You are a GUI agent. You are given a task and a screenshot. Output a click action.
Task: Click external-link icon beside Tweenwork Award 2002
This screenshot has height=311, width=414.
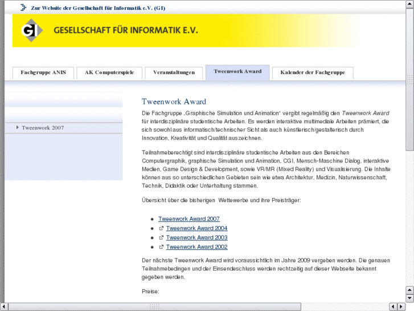click(161, 247)
